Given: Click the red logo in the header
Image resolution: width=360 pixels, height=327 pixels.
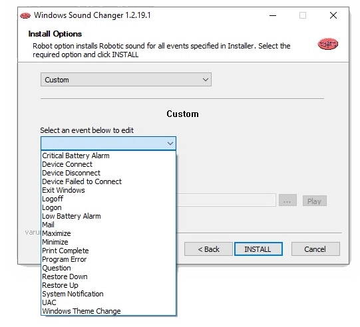Looking at the screenshot, I should (x=328, y=44).
